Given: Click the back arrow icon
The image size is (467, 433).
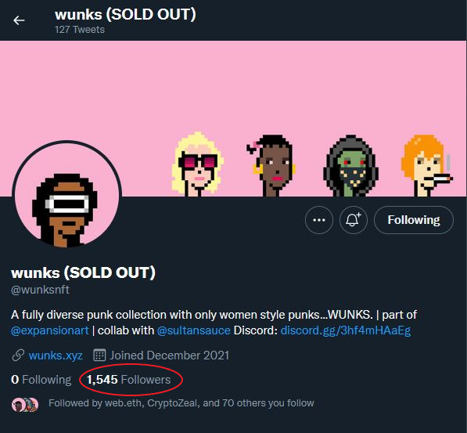Looking at the screenshot, I should [x=19, y=20].
